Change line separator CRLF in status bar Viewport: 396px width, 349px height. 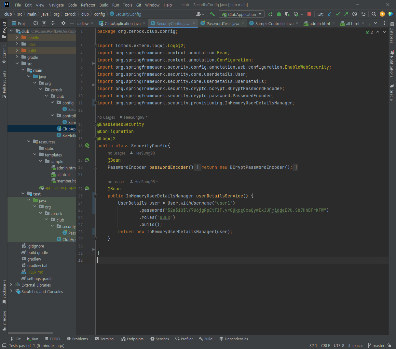(x=325, y=345)
